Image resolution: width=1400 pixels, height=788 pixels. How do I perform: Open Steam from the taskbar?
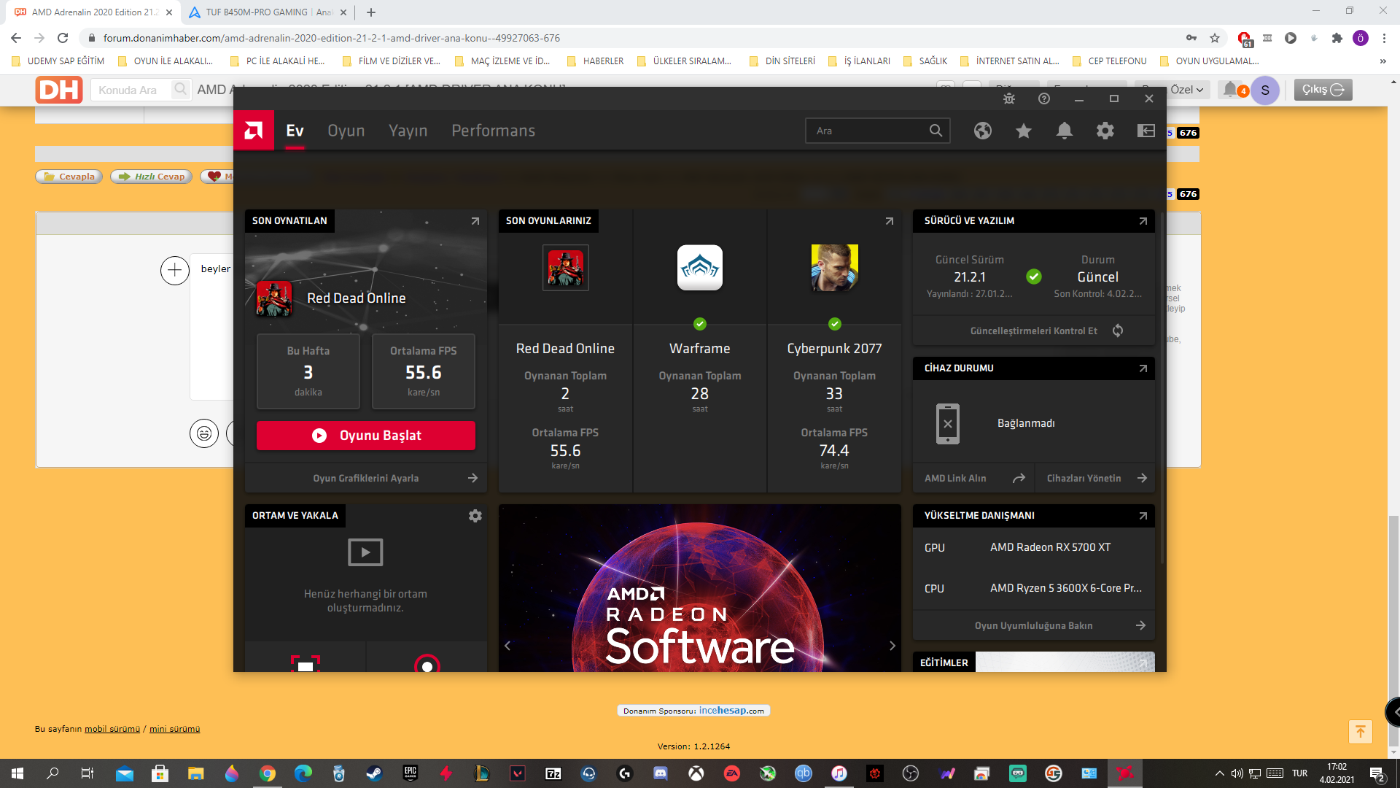374,773
